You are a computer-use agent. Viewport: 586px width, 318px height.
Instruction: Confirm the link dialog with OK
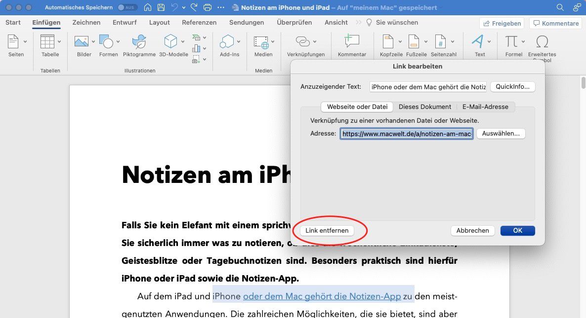point(518,230)
